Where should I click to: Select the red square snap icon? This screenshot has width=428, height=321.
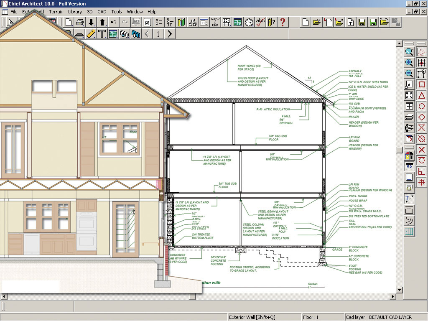(422, 84)
